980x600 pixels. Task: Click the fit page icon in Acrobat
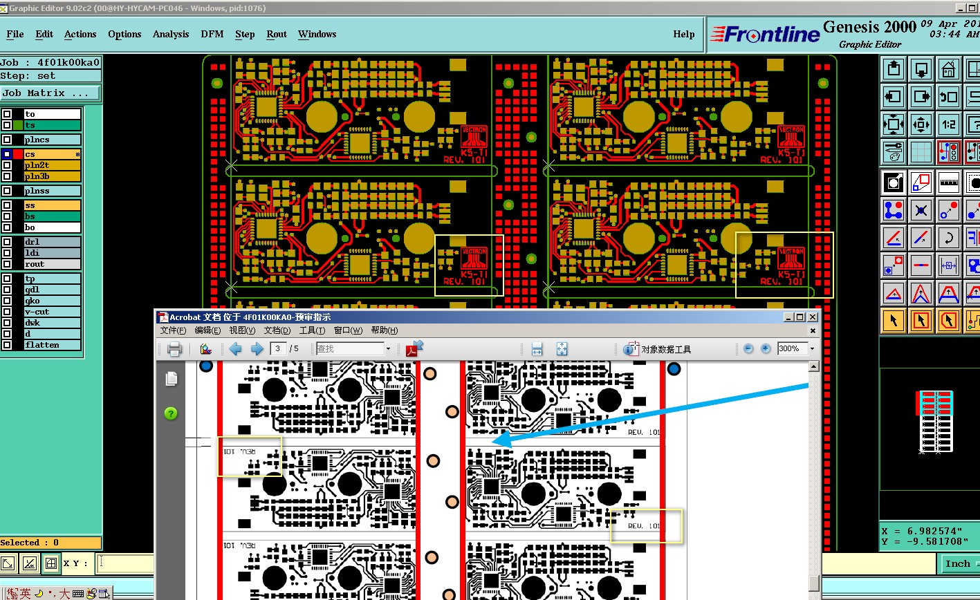[x=562, y=349]
